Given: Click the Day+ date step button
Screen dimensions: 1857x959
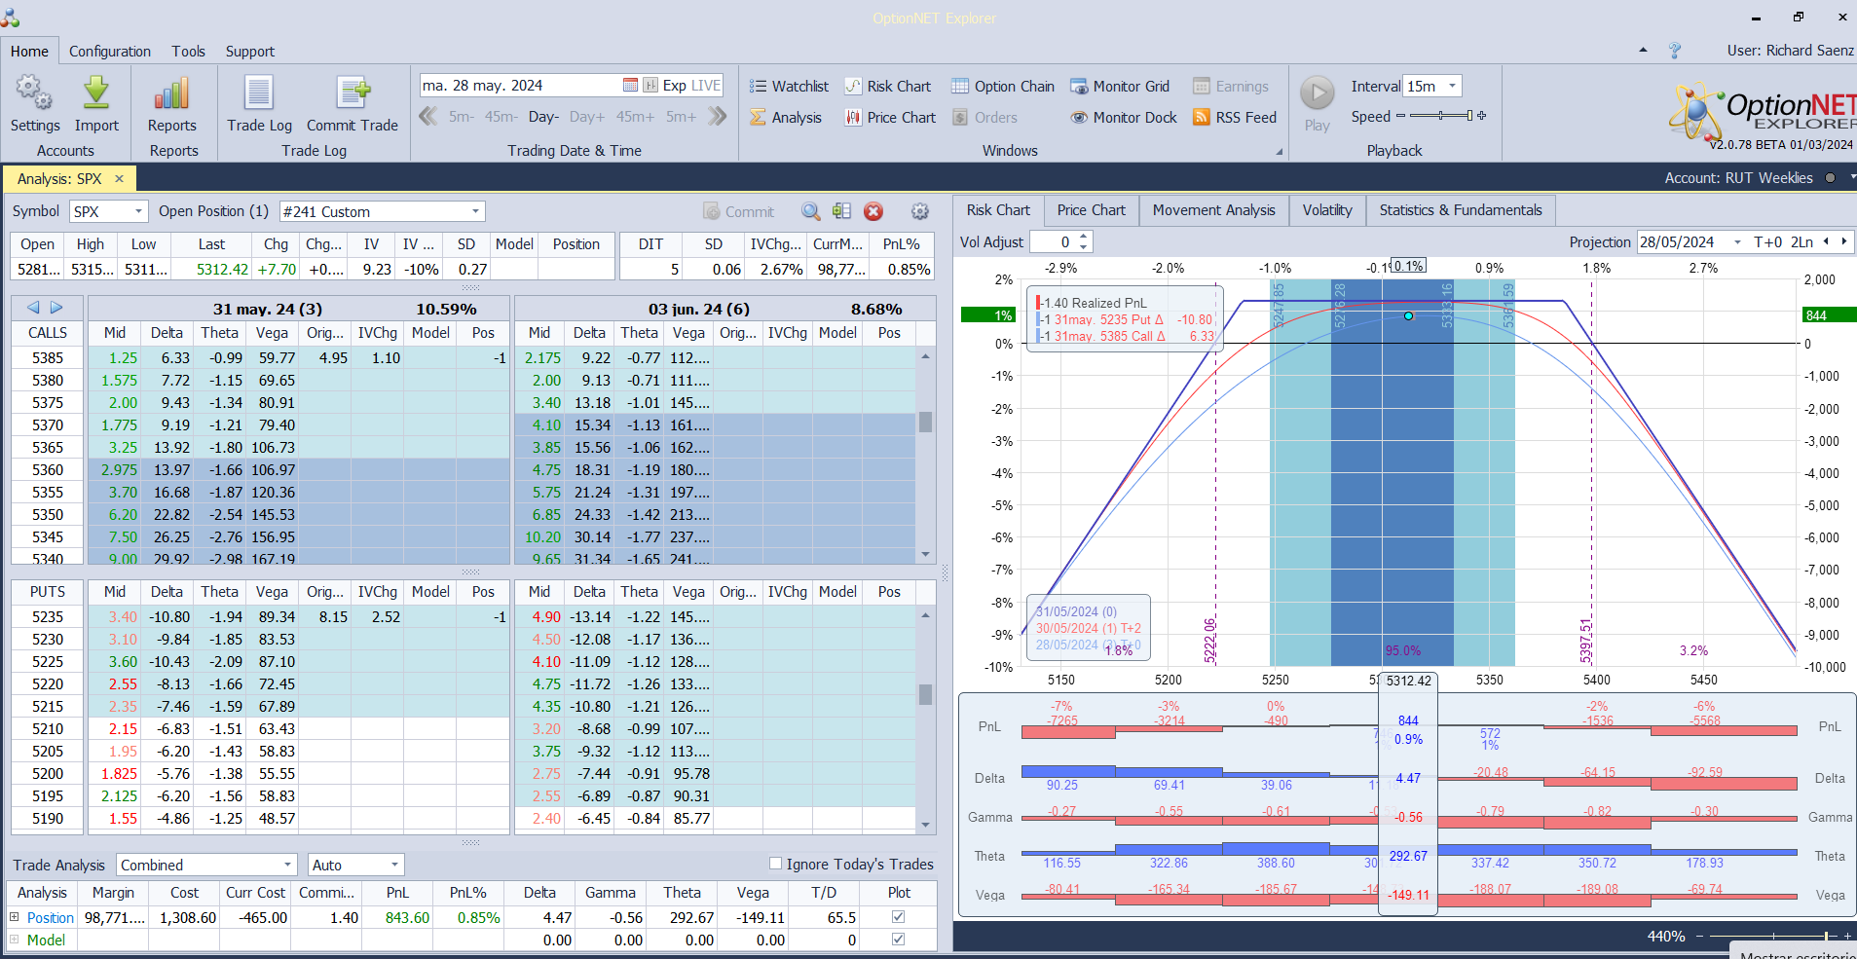Looking at the screenshot, I should (586, 117).
